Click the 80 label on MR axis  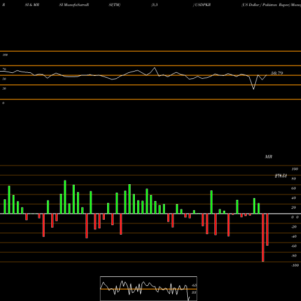294,179
